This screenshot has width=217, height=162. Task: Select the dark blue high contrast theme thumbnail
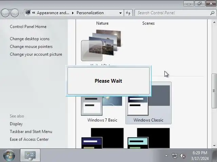coord(102,138)
